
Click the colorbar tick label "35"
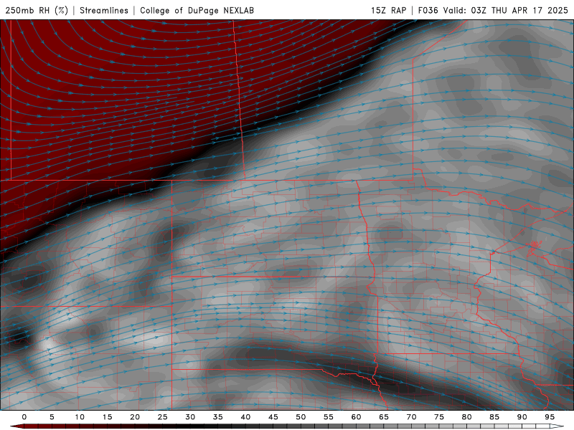[218, 417]
